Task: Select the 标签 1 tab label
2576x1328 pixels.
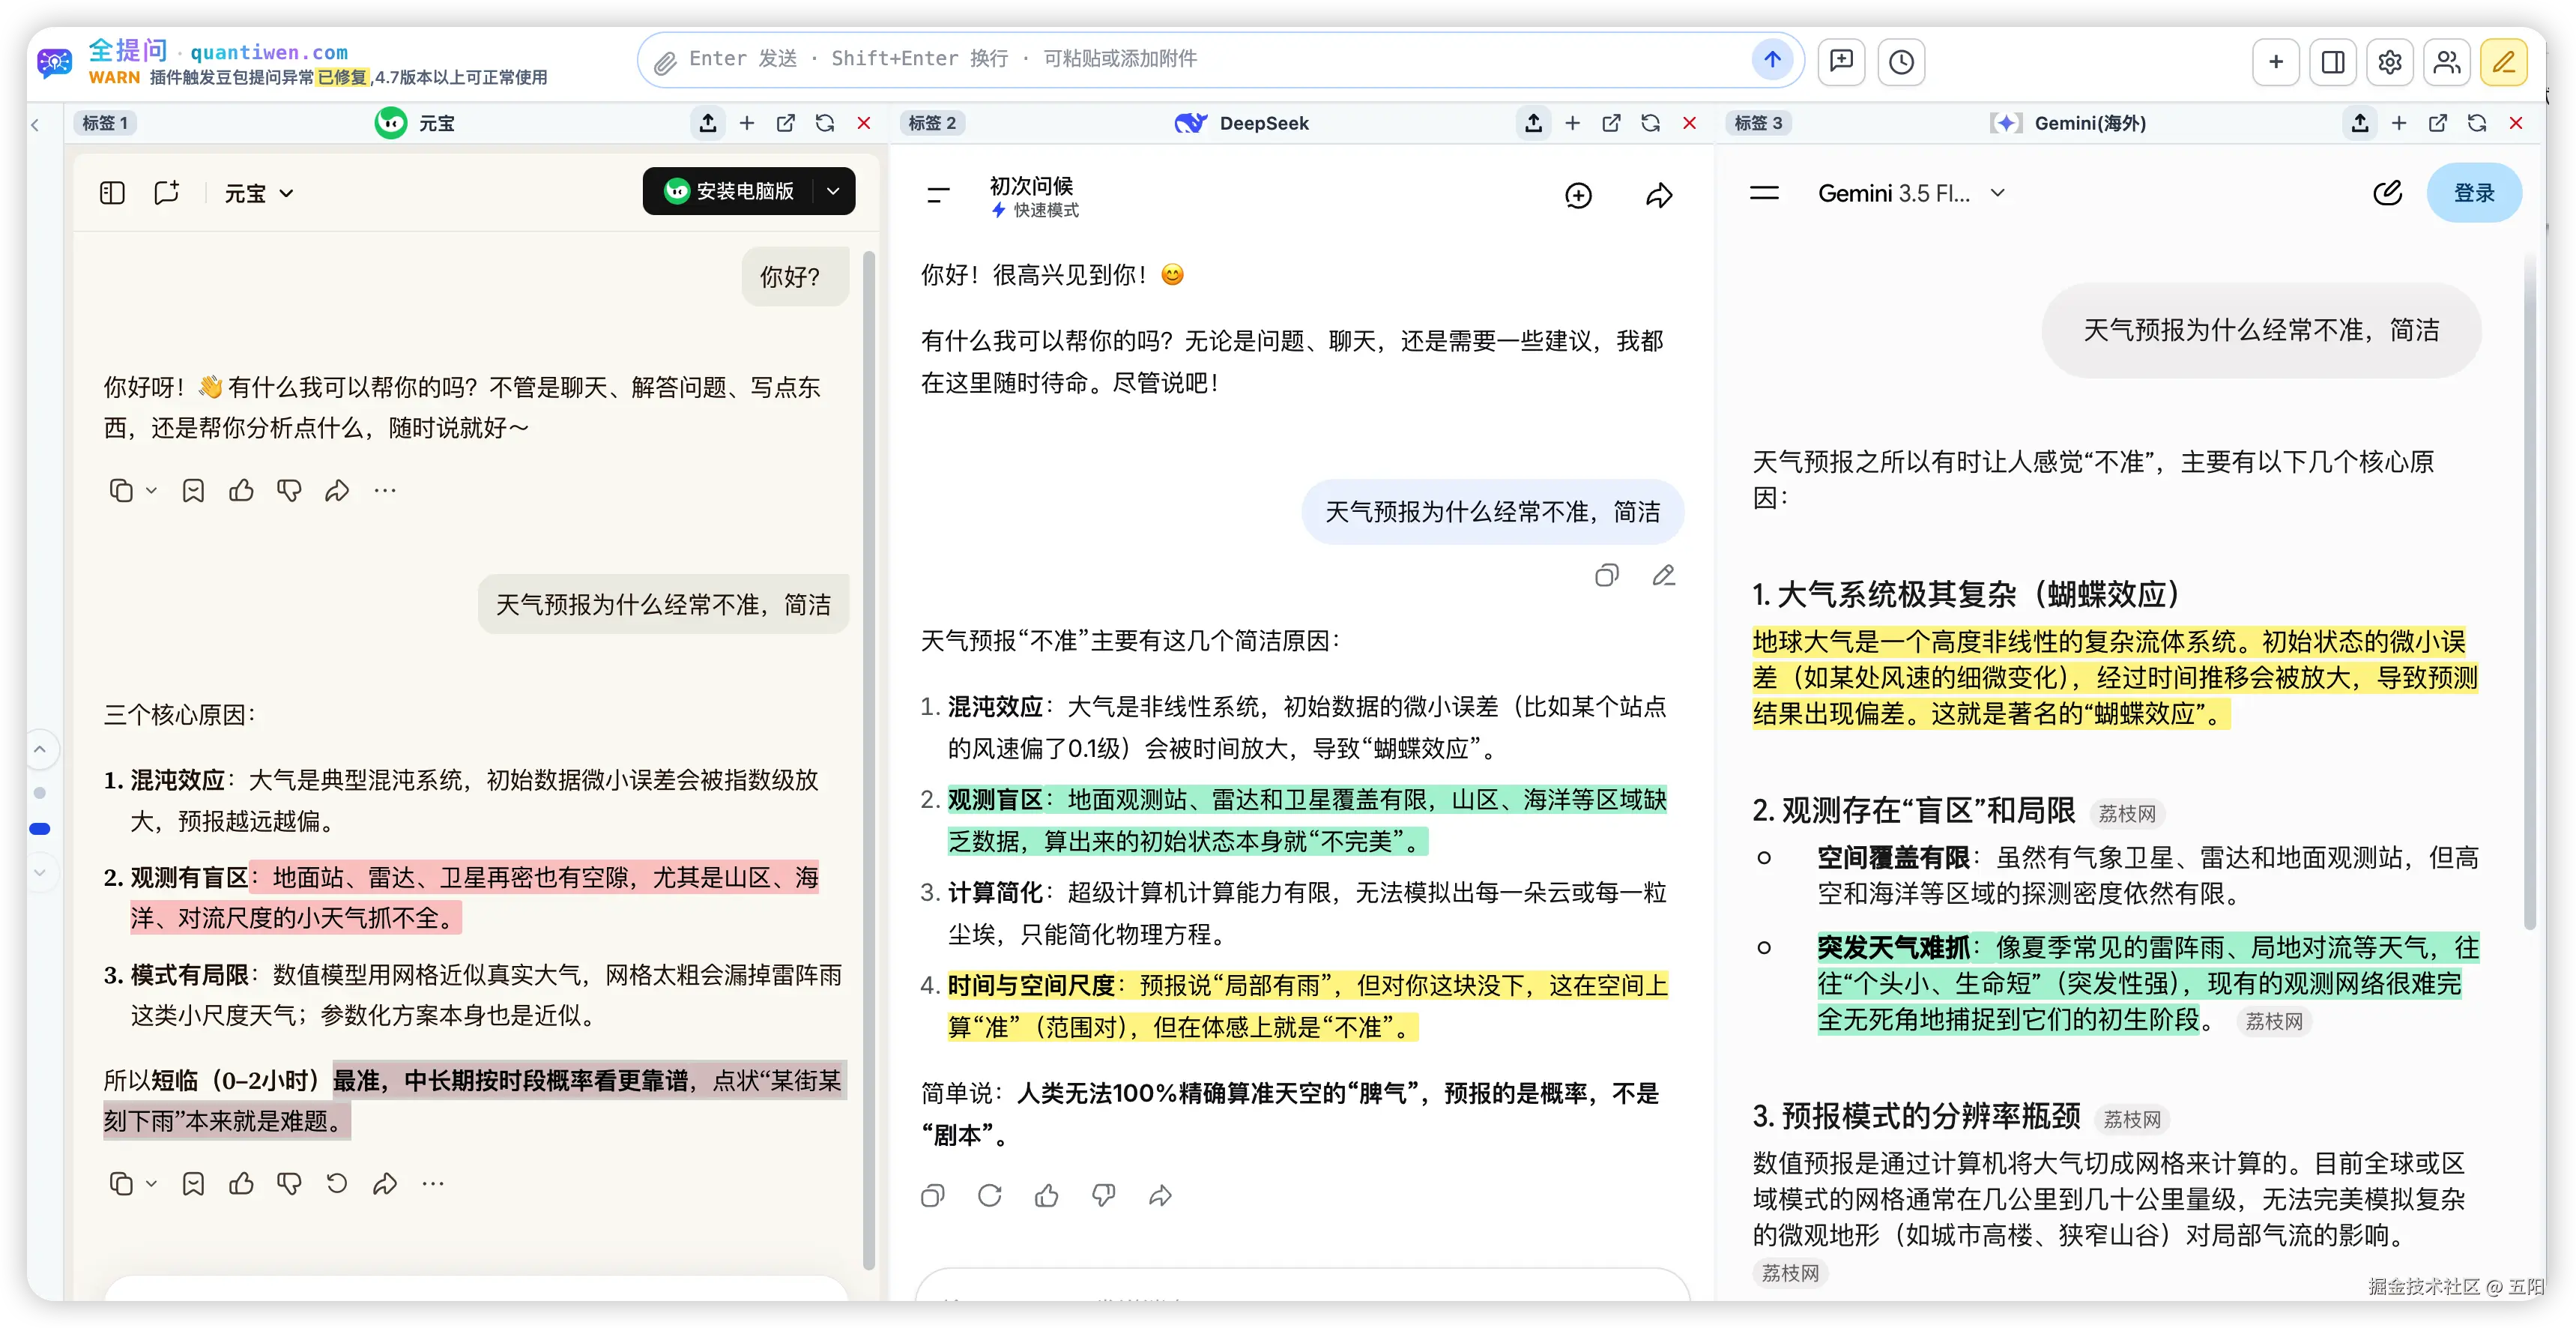Action: pos(105,123)
